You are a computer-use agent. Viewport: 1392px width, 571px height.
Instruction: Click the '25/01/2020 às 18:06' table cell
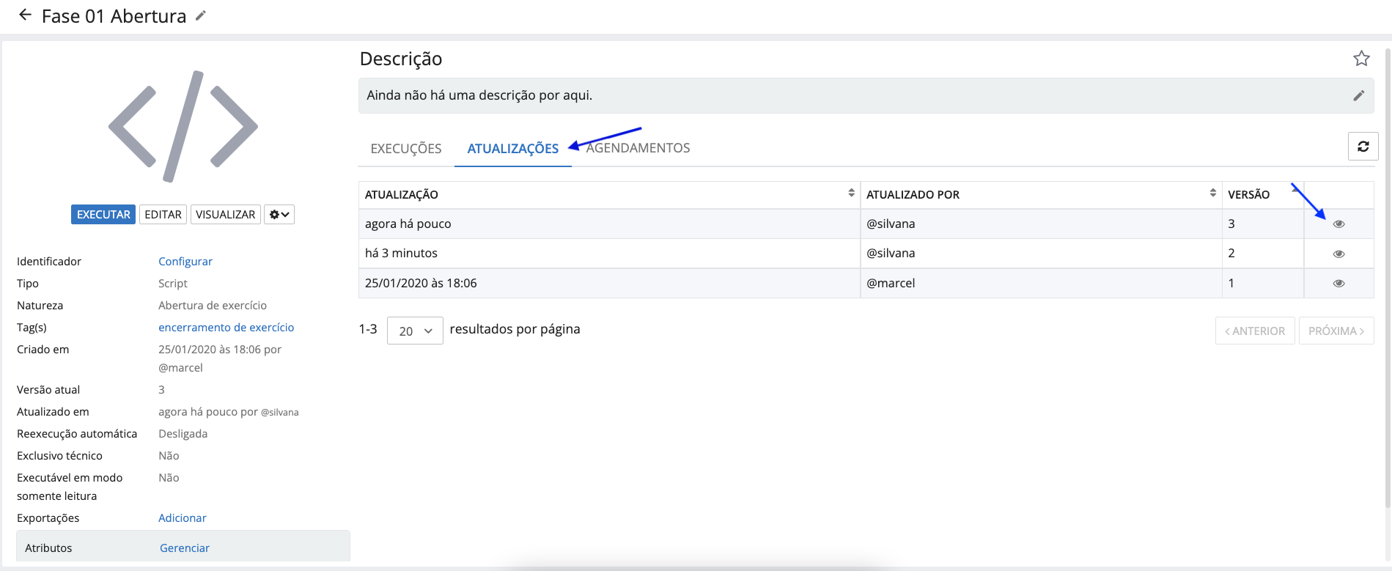[x=609, y=283]
